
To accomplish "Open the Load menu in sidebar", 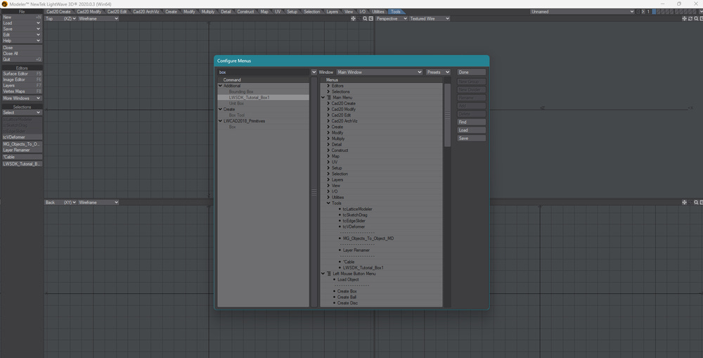I will pyautogui.click(x=22, y=23).
